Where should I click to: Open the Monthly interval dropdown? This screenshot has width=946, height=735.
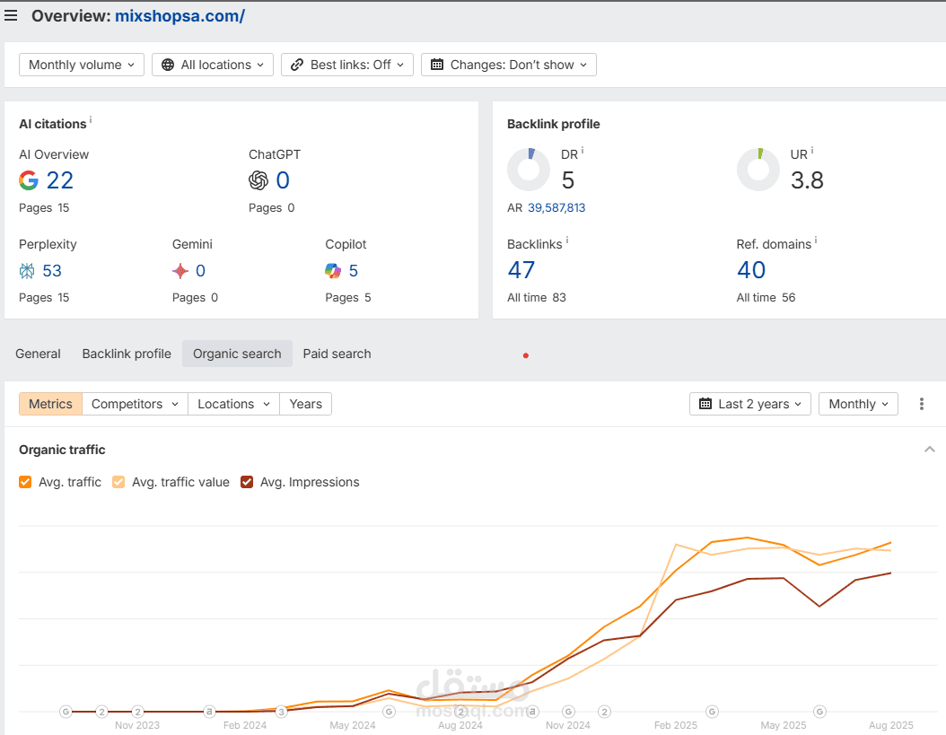click(858, 404)
